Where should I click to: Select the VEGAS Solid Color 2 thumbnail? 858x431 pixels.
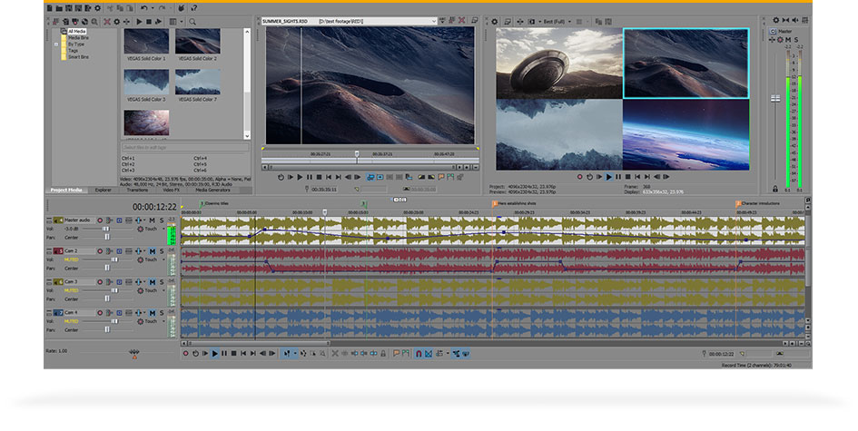pos(197,42)
